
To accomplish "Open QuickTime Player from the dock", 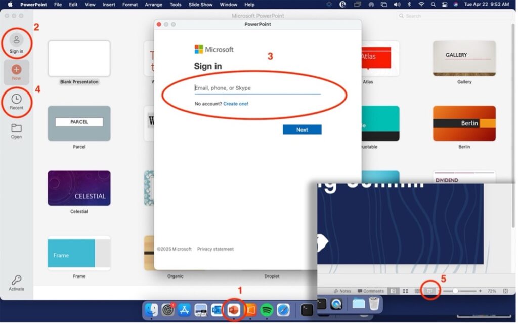I will 336,304.
